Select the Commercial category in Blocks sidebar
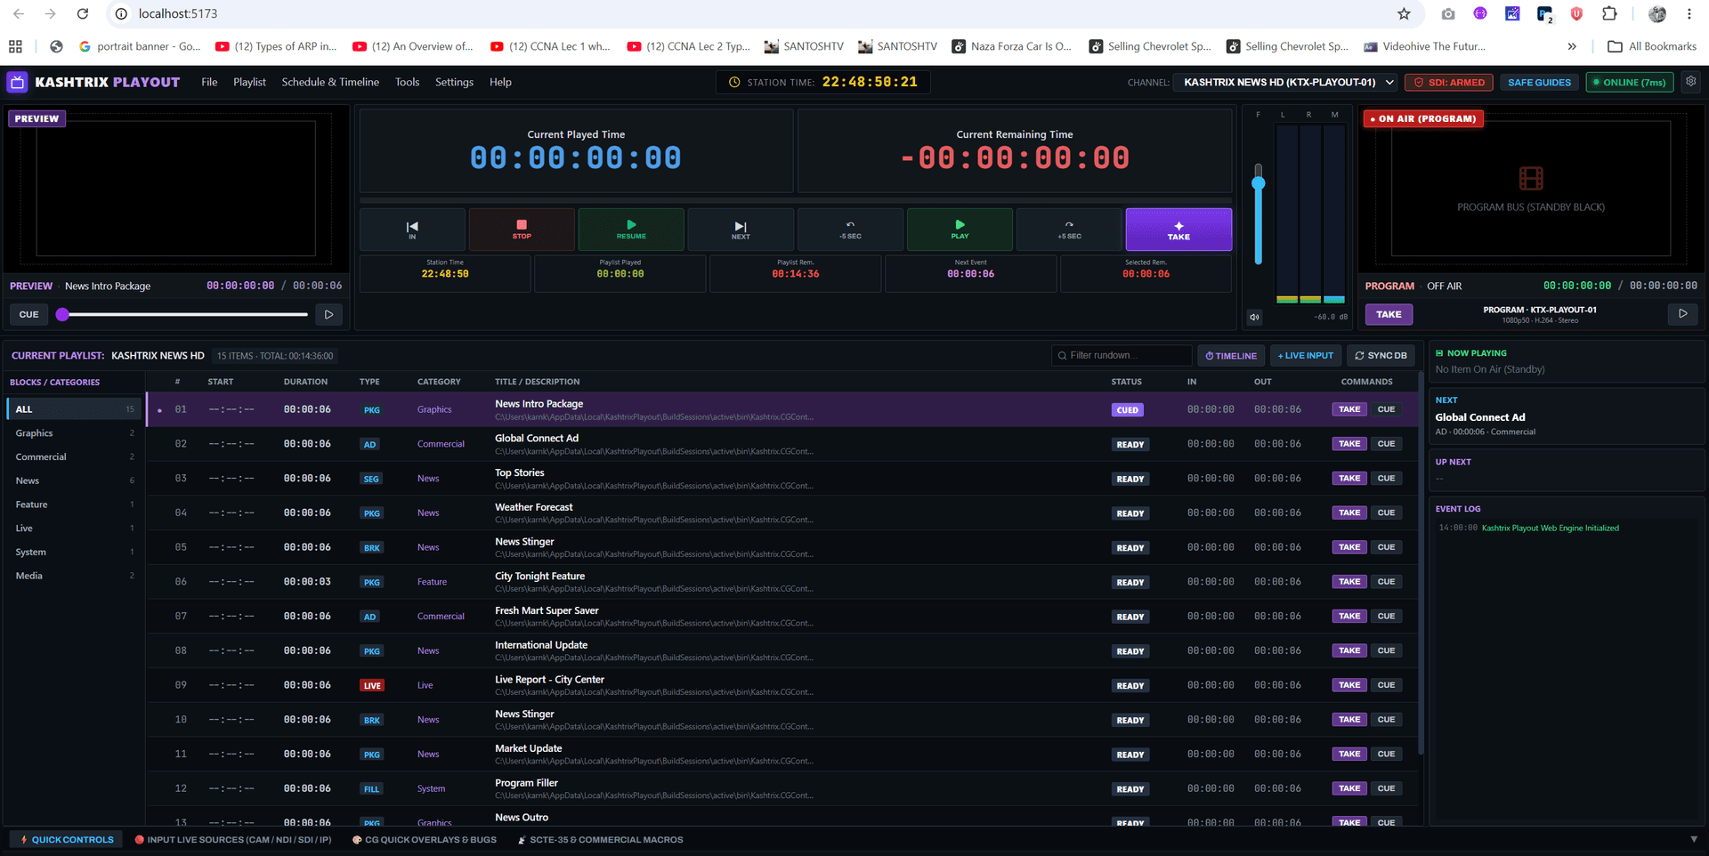1709x856 pixels. pyautogui.click(x=75, y=456)
